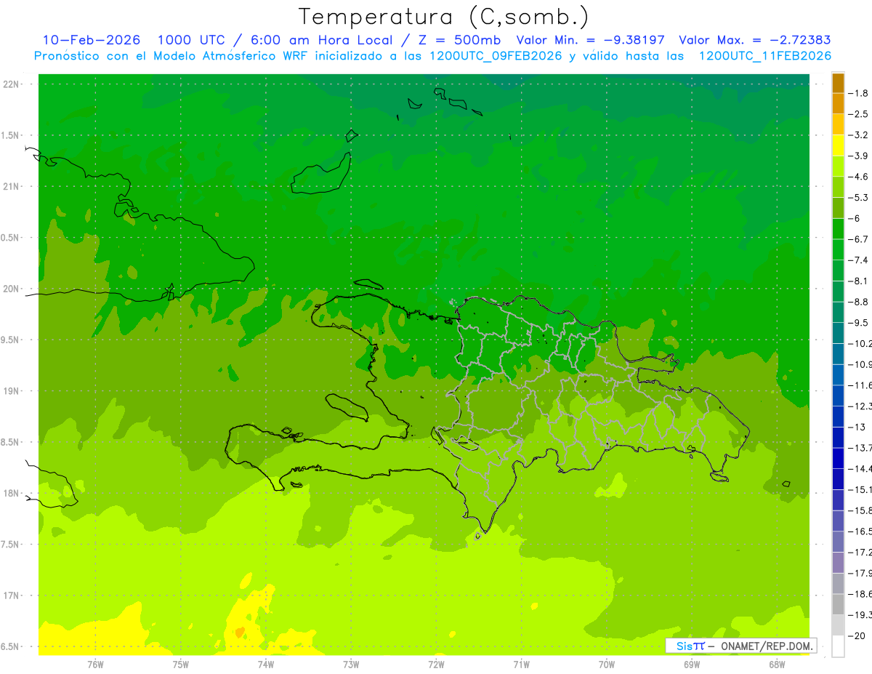Screen dimensions: 872x674
Task: Click the '-20' colorbar label
Action: tap(858, 635)
